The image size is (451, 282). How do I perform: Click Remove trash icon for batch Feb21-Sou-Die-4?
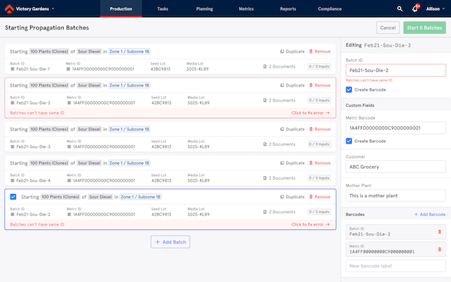tap(311, 163)
